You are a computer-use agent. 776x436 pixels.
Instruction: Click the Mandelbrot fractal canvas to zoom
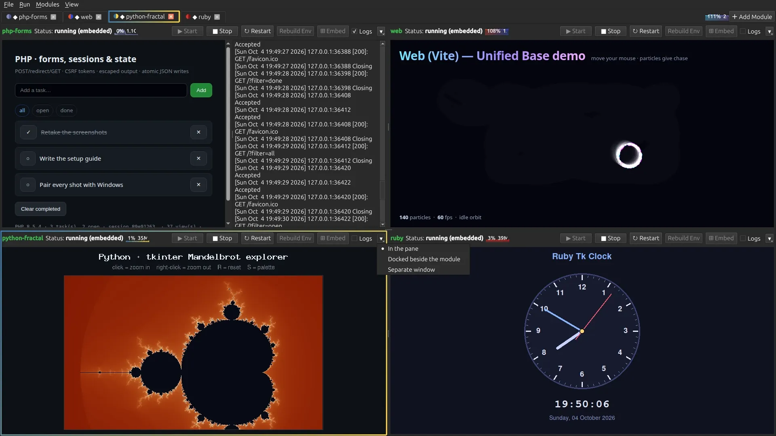click(x=193, y=352)
